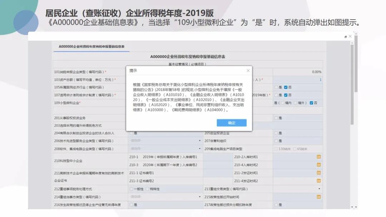Image resolution: width=386 pixels, height=217 pixels.
Task: Open the calendar icon for 210-4入库时间2
Action: pyautogui.click(x=319, y=165)
